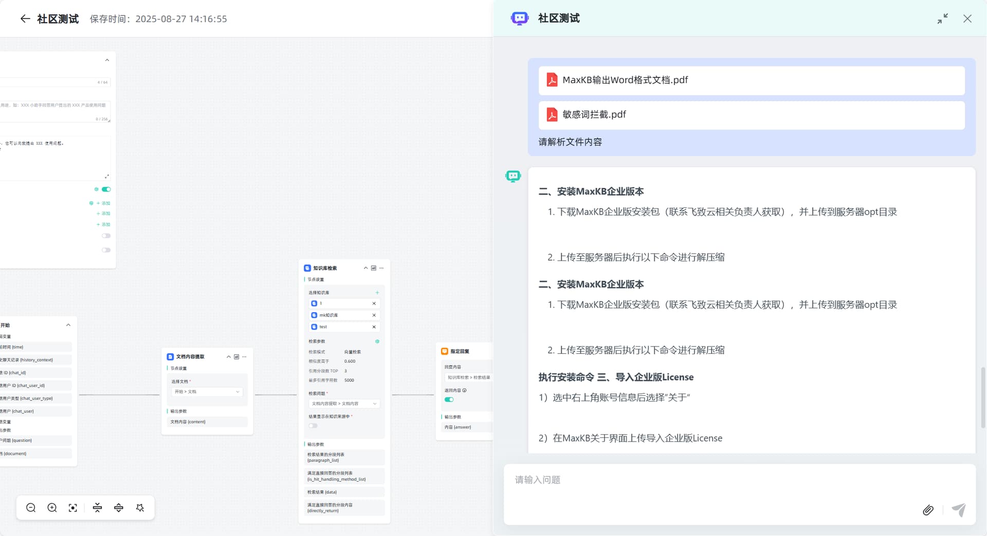Click the {directly_return} output parameter
The image size is (987, 536).
(344, 508)
